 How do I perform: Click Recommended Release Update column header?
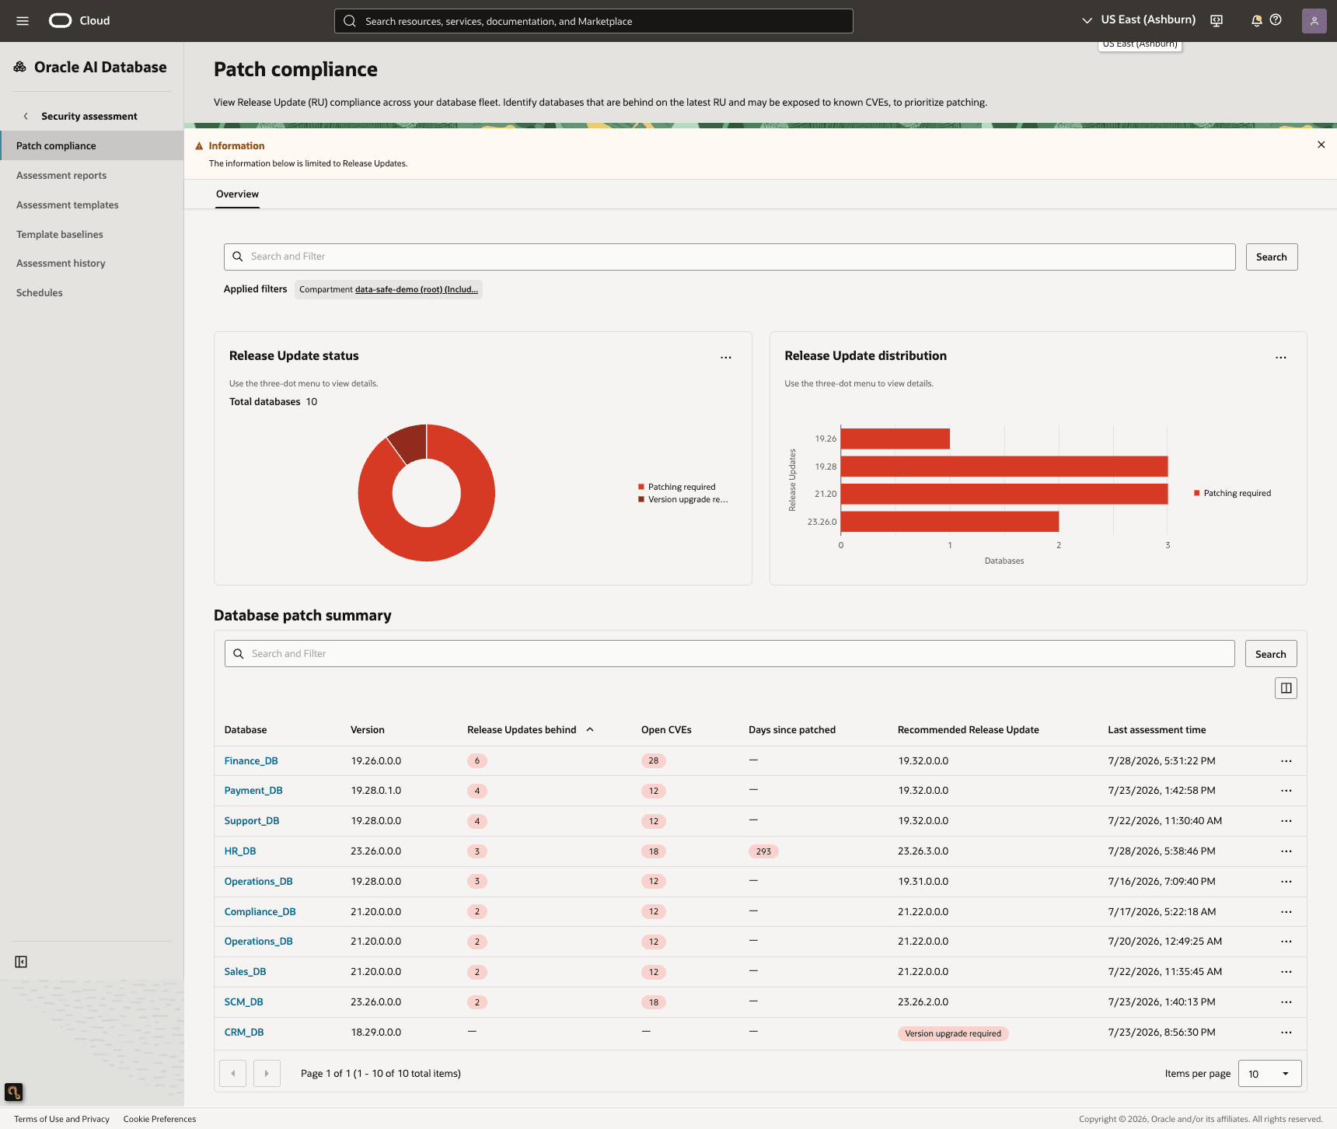pos(969,730)
